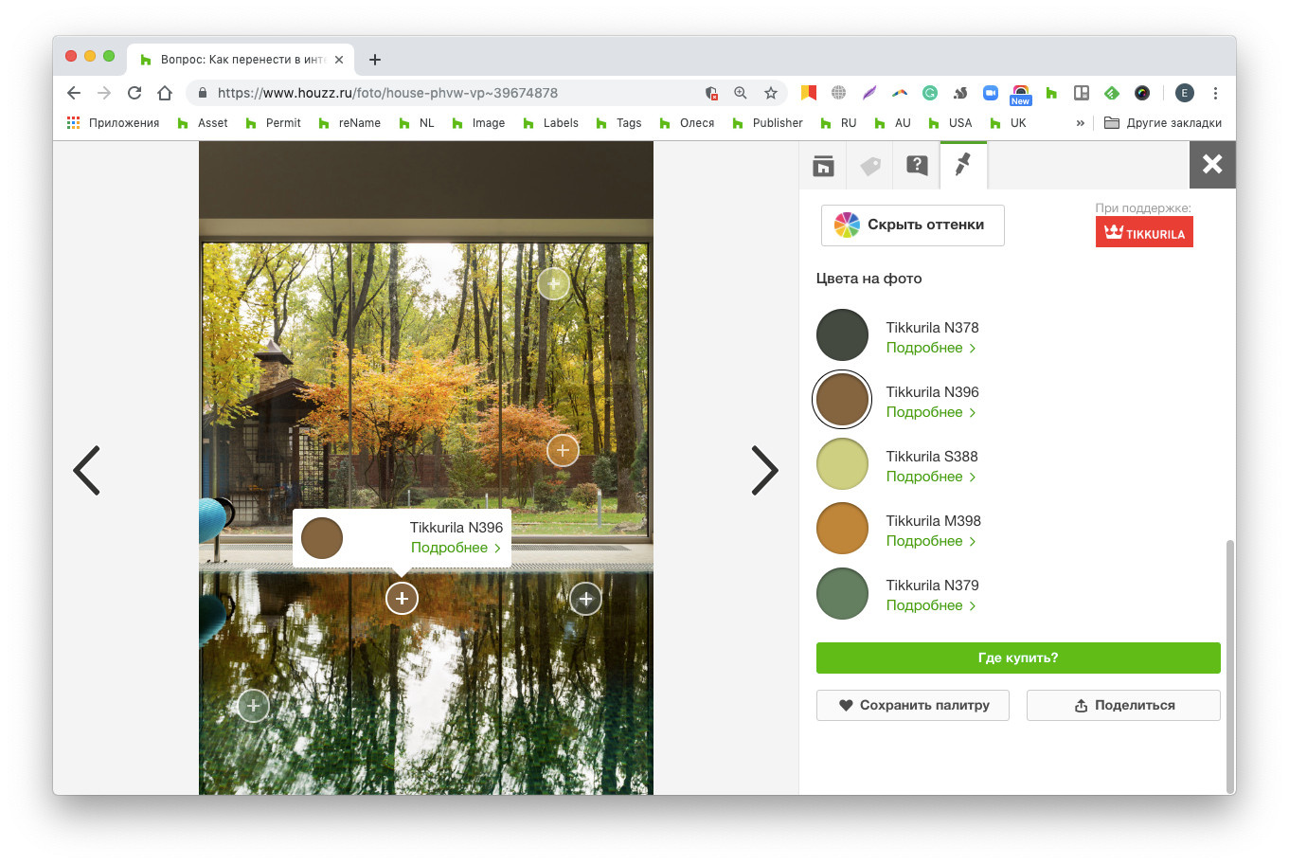The height and width of the screenshot is (865, 1289).
Task: Go to the next photo arrow
Action: coord(763,470)
